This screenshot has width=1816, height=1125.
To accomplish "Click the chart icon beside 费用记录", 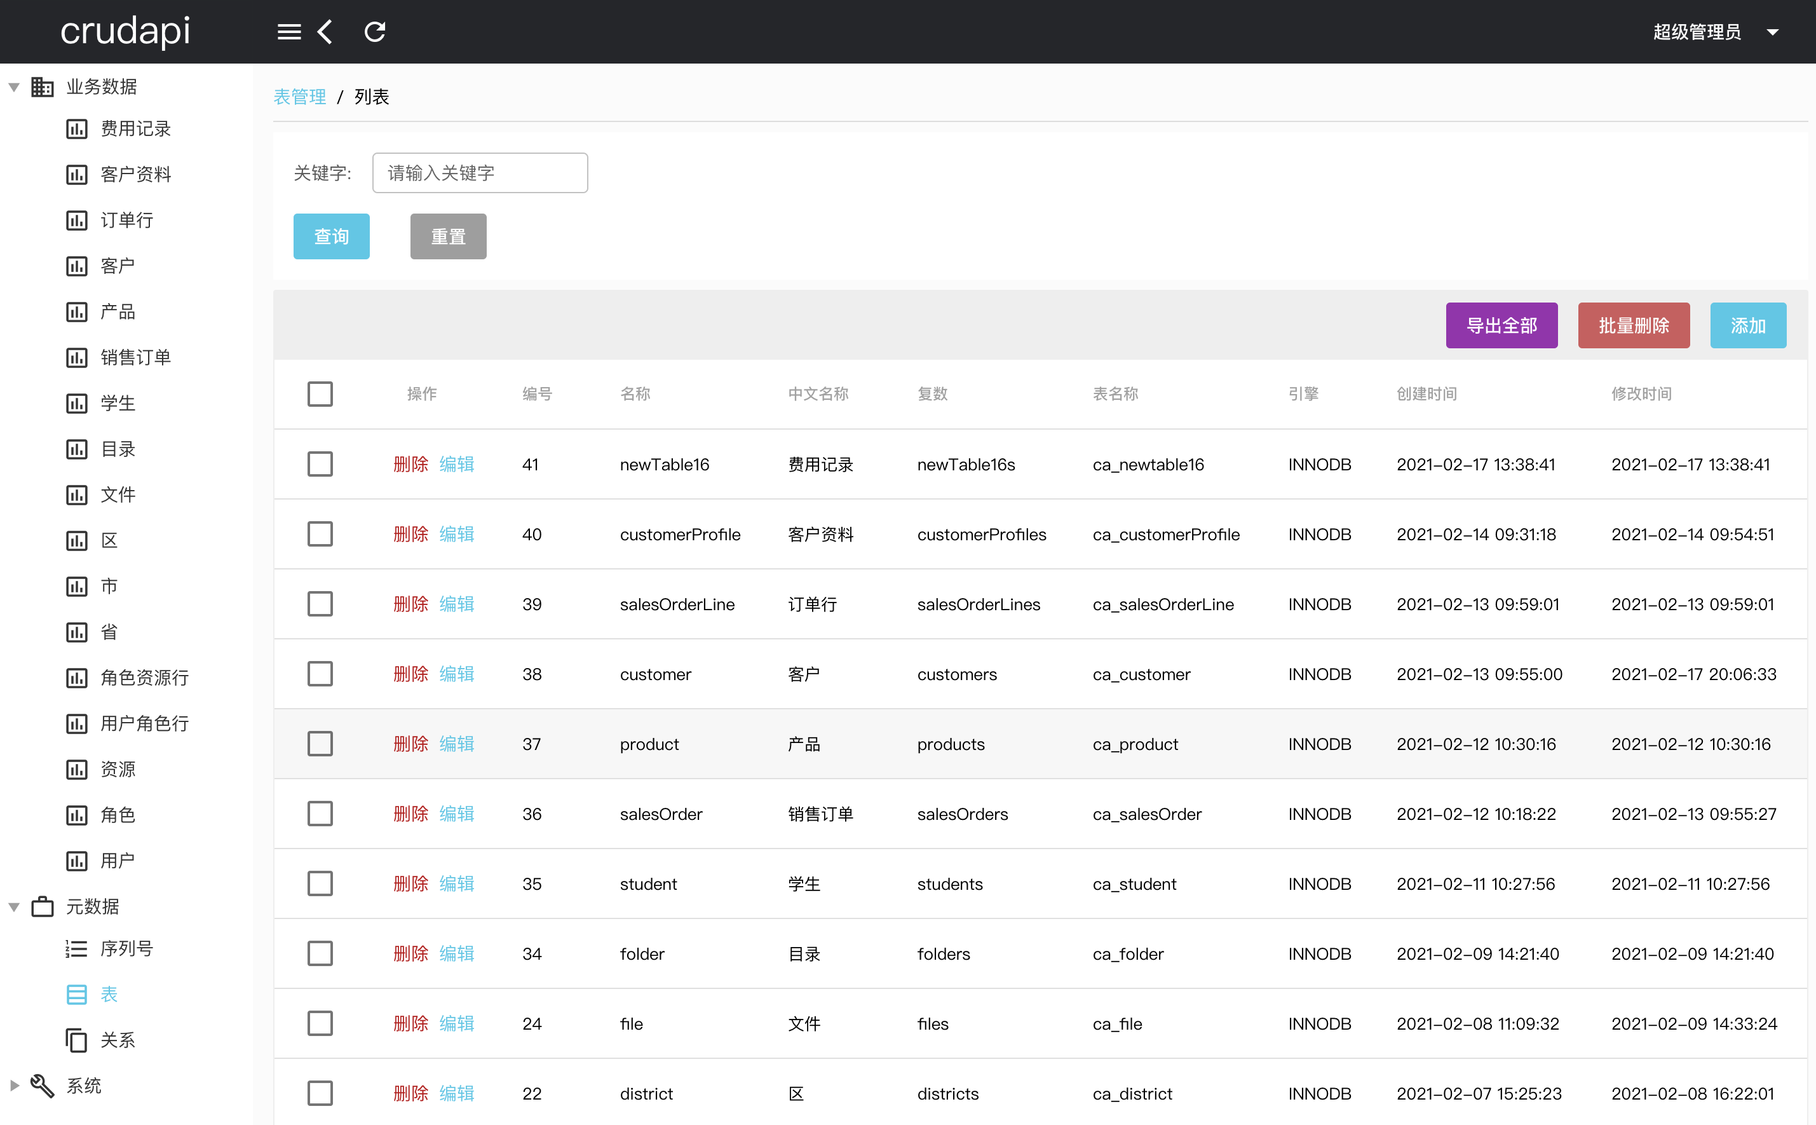I will tap(77, 129).
